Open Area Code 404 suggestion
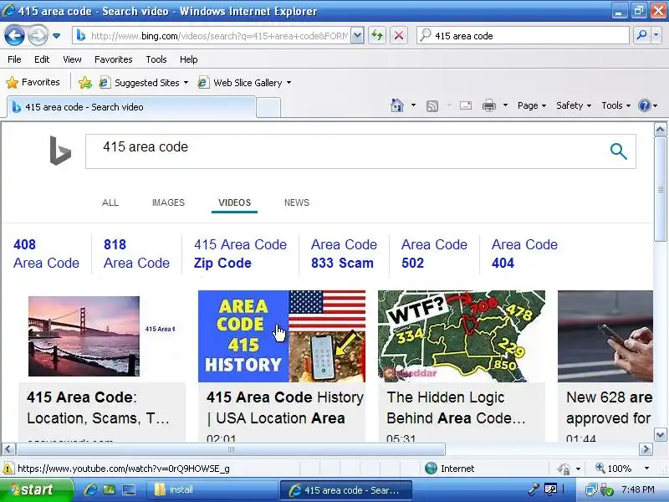This screenshot has width=669, height=502. tap(524, 254)
